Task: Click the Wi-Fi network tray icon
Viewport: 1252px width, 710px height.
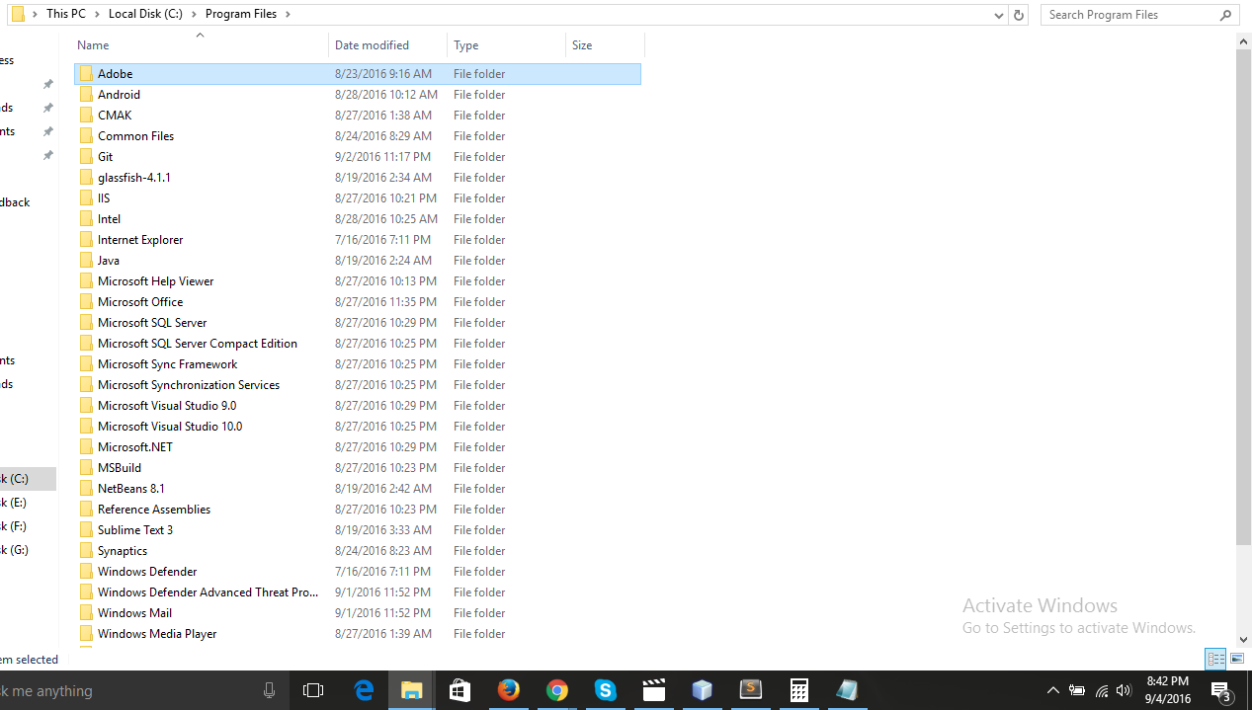Action: (1101, 690)
